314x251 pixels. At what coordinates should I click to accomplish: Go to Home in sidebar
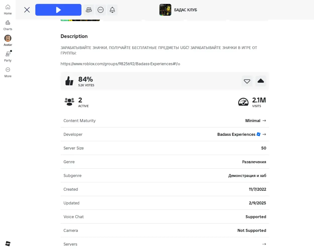[8, 10]
